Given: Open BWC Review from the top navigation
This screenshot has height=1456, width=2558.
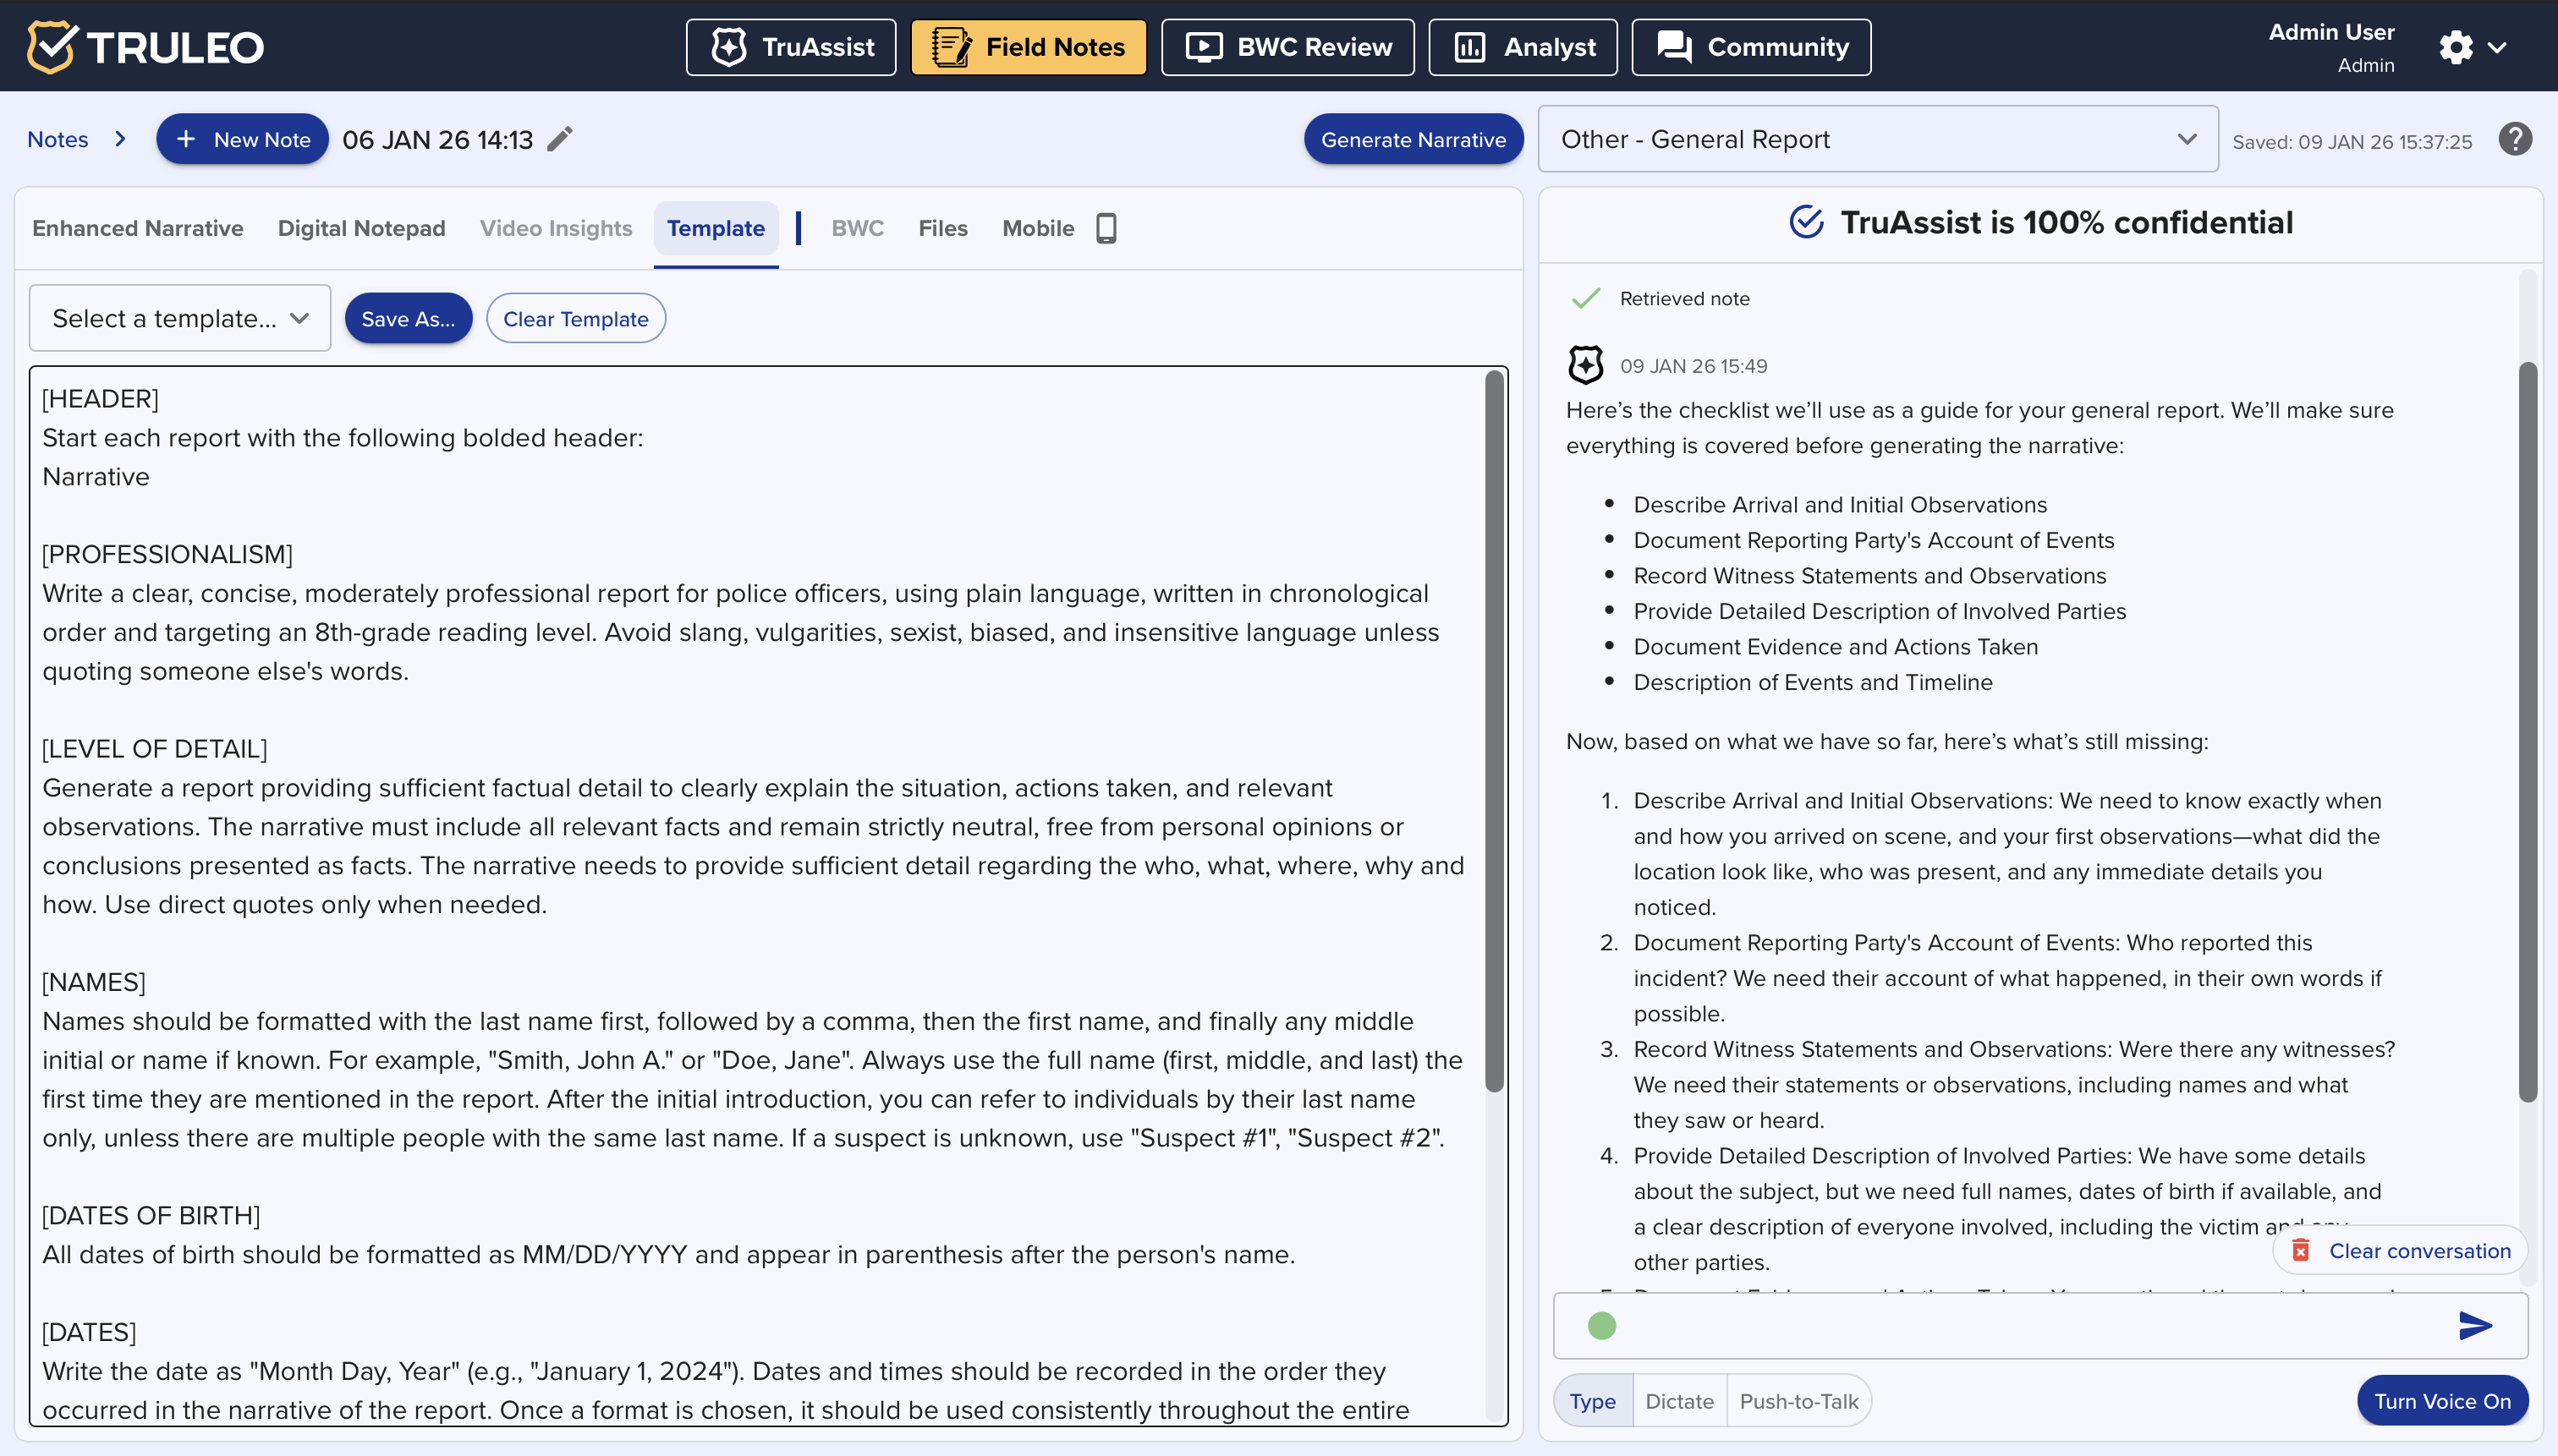Looking at the screenshot, I should click(1287, 47).
